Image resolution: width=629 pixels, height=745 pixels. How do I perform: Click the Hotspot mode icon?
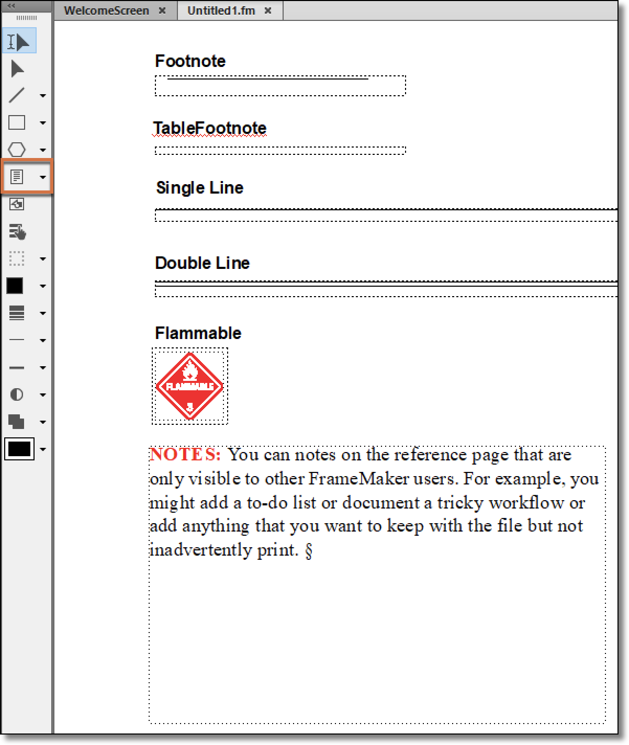pos(17,232)
